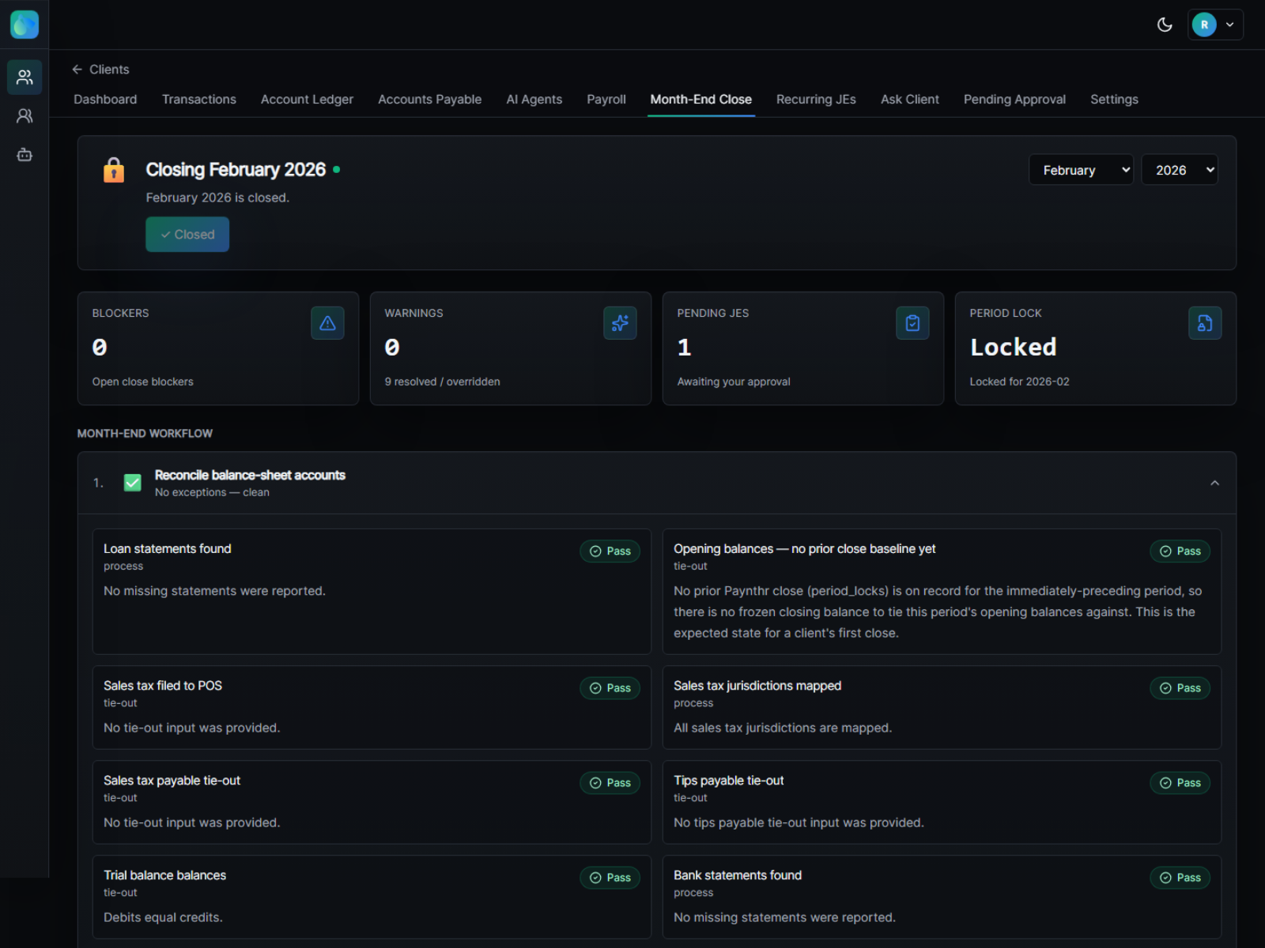
Task: Open the Clients sidebar icon
Action: 25,77
